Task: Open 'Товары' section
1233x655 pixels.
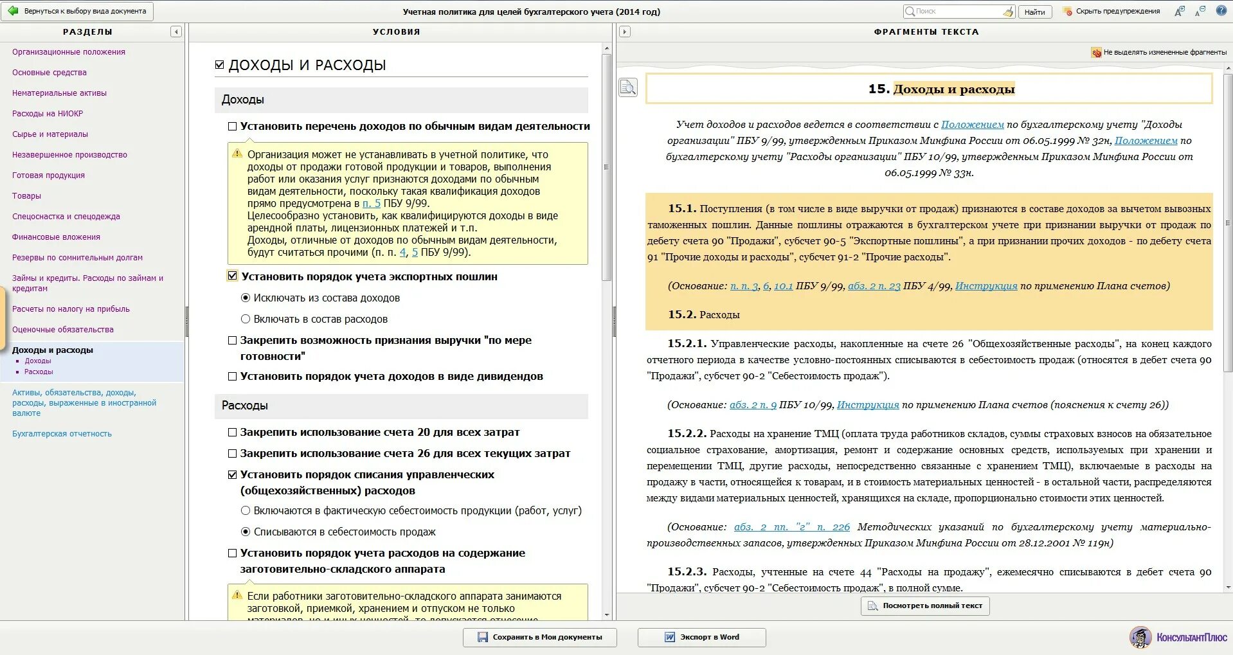Action: (26, 196)
